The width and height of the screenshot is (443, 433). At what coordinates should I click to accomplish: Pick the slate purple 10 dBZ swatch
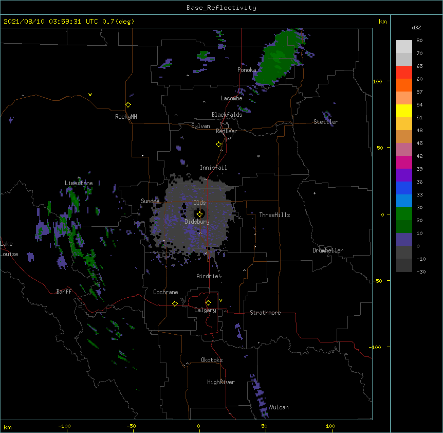(404, 240)
